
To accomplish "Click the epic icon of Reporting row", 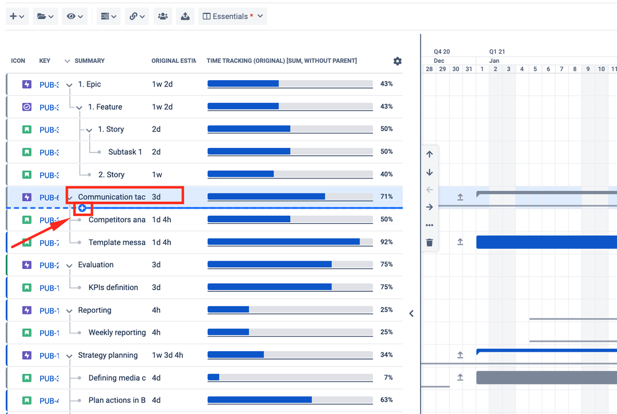I will tap(27, 310).
